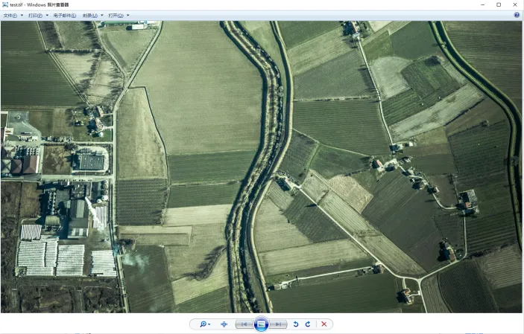Click the photo viewer icon in title bar
Viewport: 524px width, 334px height.
point(5,4)
